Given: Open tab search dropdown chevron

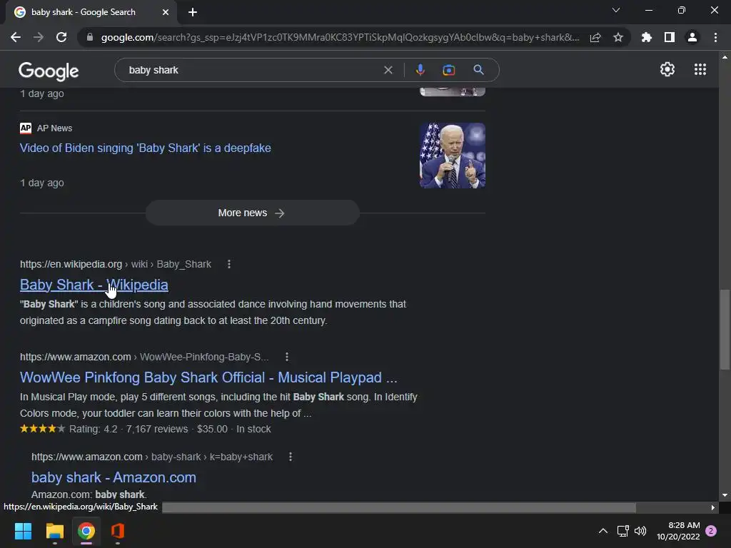Looking at the screenshot, I should (616, 10).
